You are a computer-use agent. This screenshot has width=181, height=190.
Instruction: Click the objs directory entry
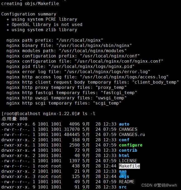tap(124, 177)
